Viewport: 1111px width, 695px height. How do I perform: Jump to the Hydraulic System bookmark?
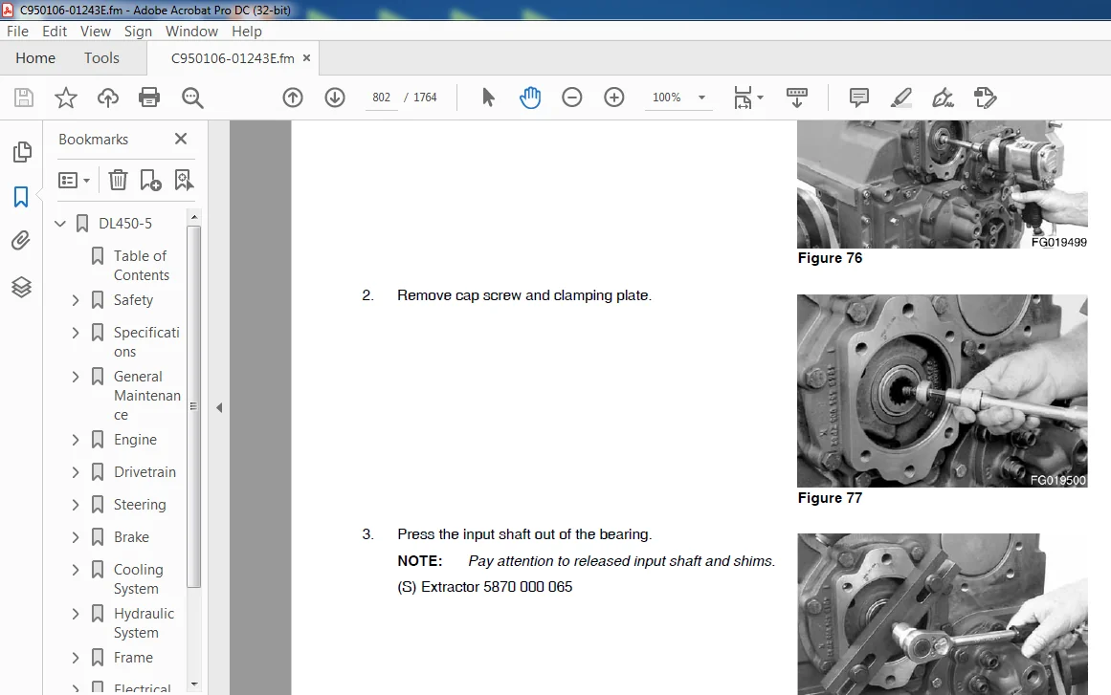(x=144, y=622)
